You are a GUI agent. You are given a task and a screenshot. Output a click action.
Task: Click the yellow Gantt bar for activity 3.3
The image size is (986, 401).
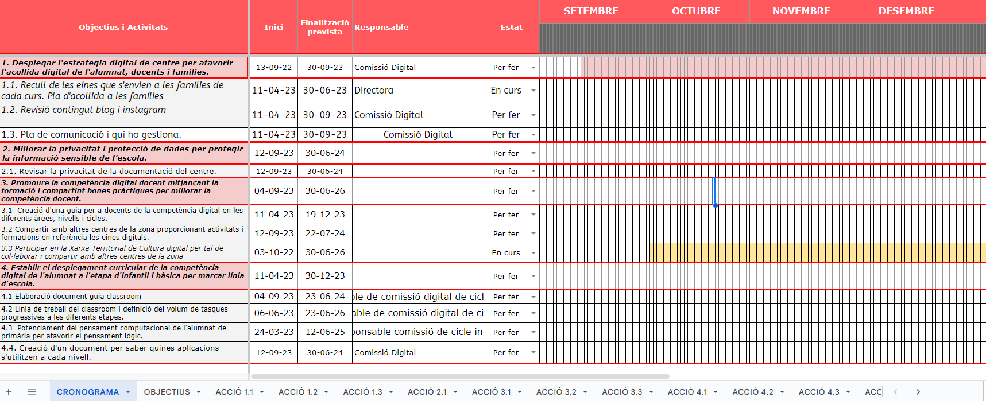(x=815, y=252)
